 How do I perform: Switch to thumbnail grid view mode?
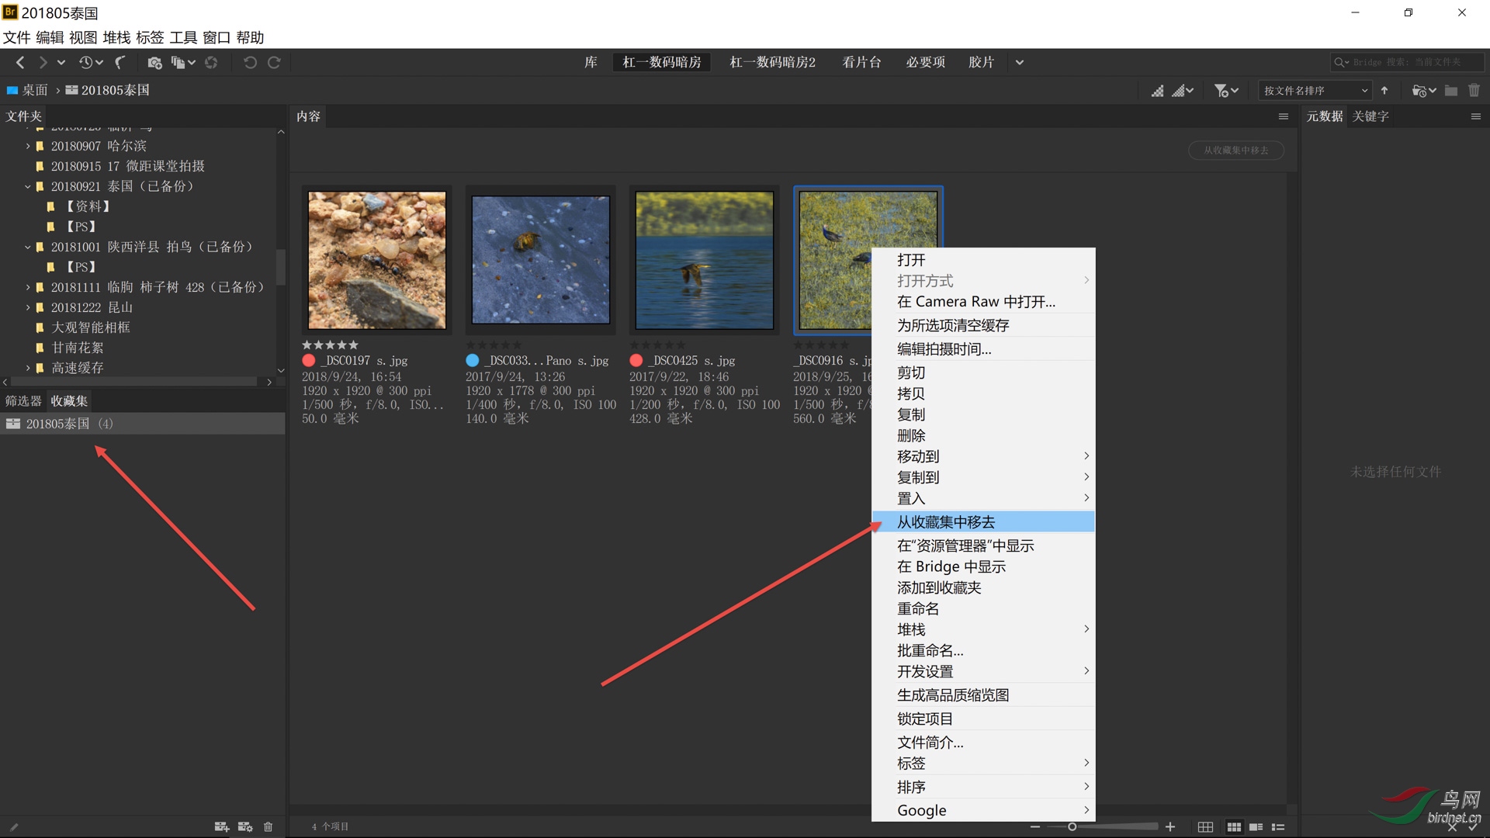tap(1234, 827)
